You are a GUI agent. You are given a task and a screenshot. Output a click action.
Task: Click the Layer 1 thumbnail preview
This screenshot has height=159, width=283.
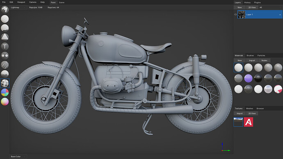coord(242,14)
